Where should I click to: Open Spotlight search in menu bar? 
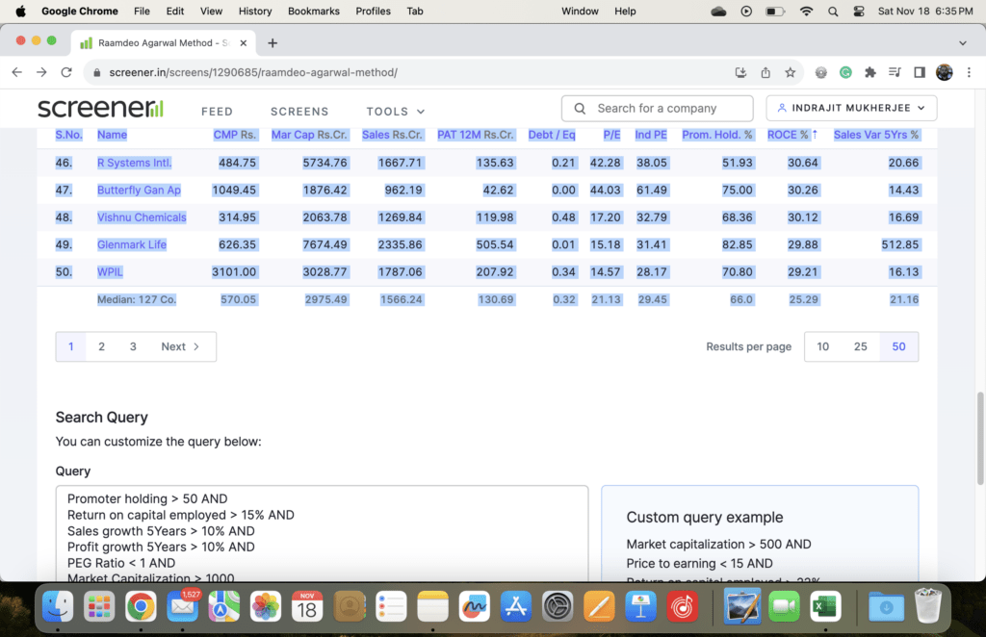click(x=833, y=12)
